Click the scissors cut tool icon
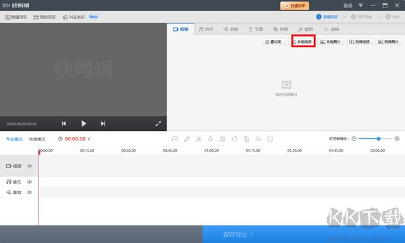Screen dimensions: 405x243 pos(198,139)
